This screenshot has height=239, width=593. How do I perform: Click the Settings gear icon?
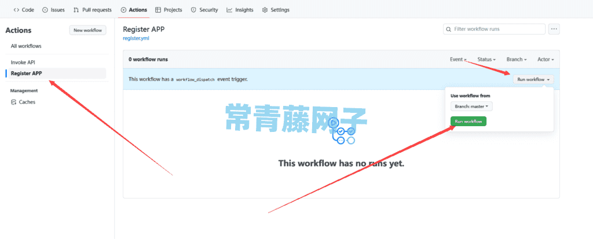(x=265, y=10)
